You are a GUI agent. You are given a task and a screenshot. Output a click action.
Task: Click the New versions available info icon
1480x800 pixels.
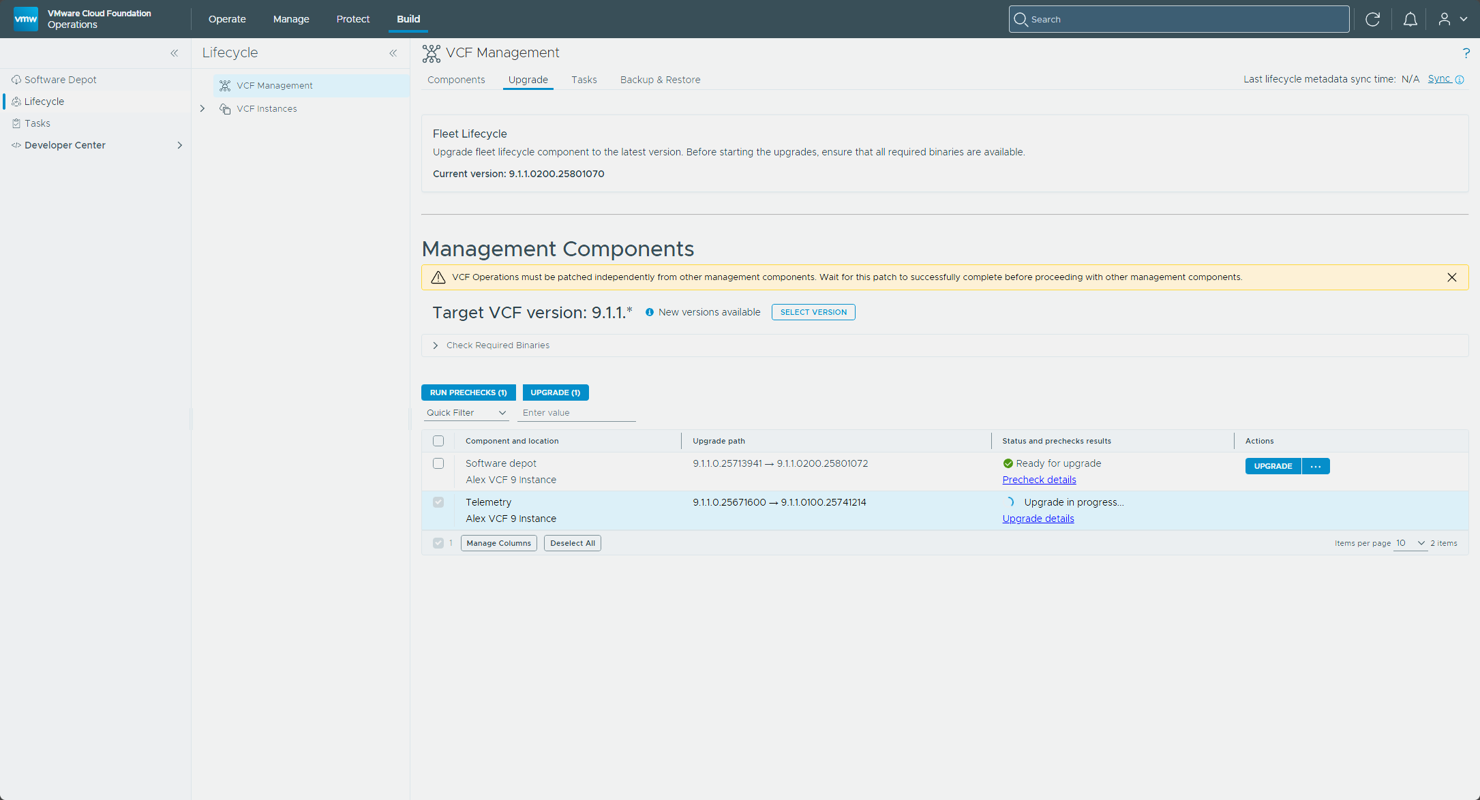coord(650,312)
